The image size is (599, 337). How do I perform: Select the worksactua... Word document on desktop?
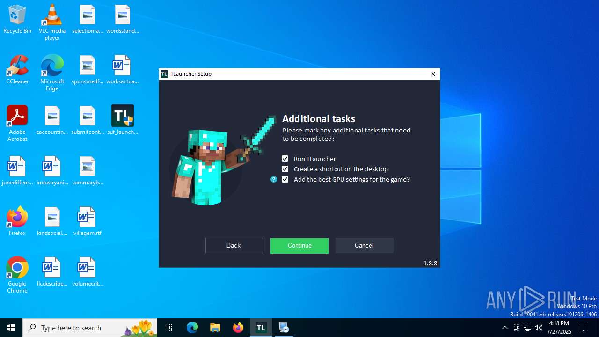click(123, 70)
